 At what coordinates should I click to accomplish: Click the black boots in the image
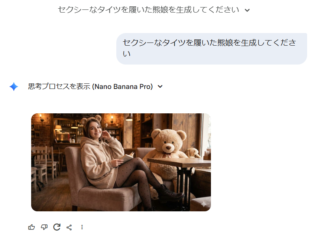pyautogui.click(x=170, y=194)
